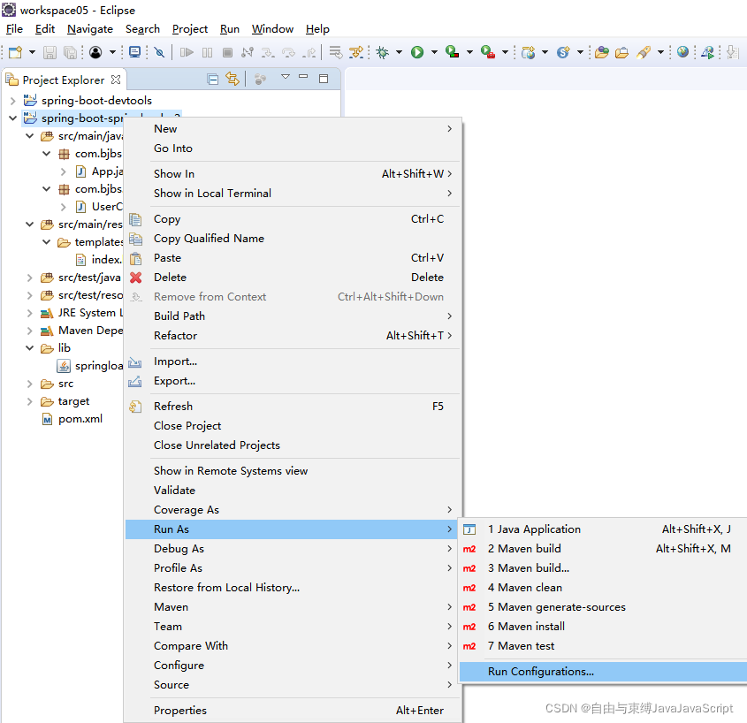Click the Terminate stop icon

228,52
